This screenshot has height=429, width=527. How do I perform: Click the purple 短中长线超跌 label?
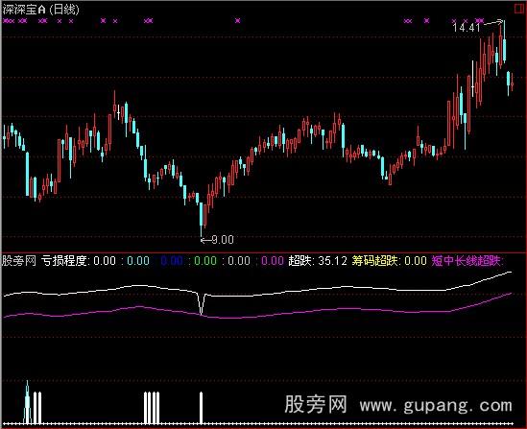(467, 261)
